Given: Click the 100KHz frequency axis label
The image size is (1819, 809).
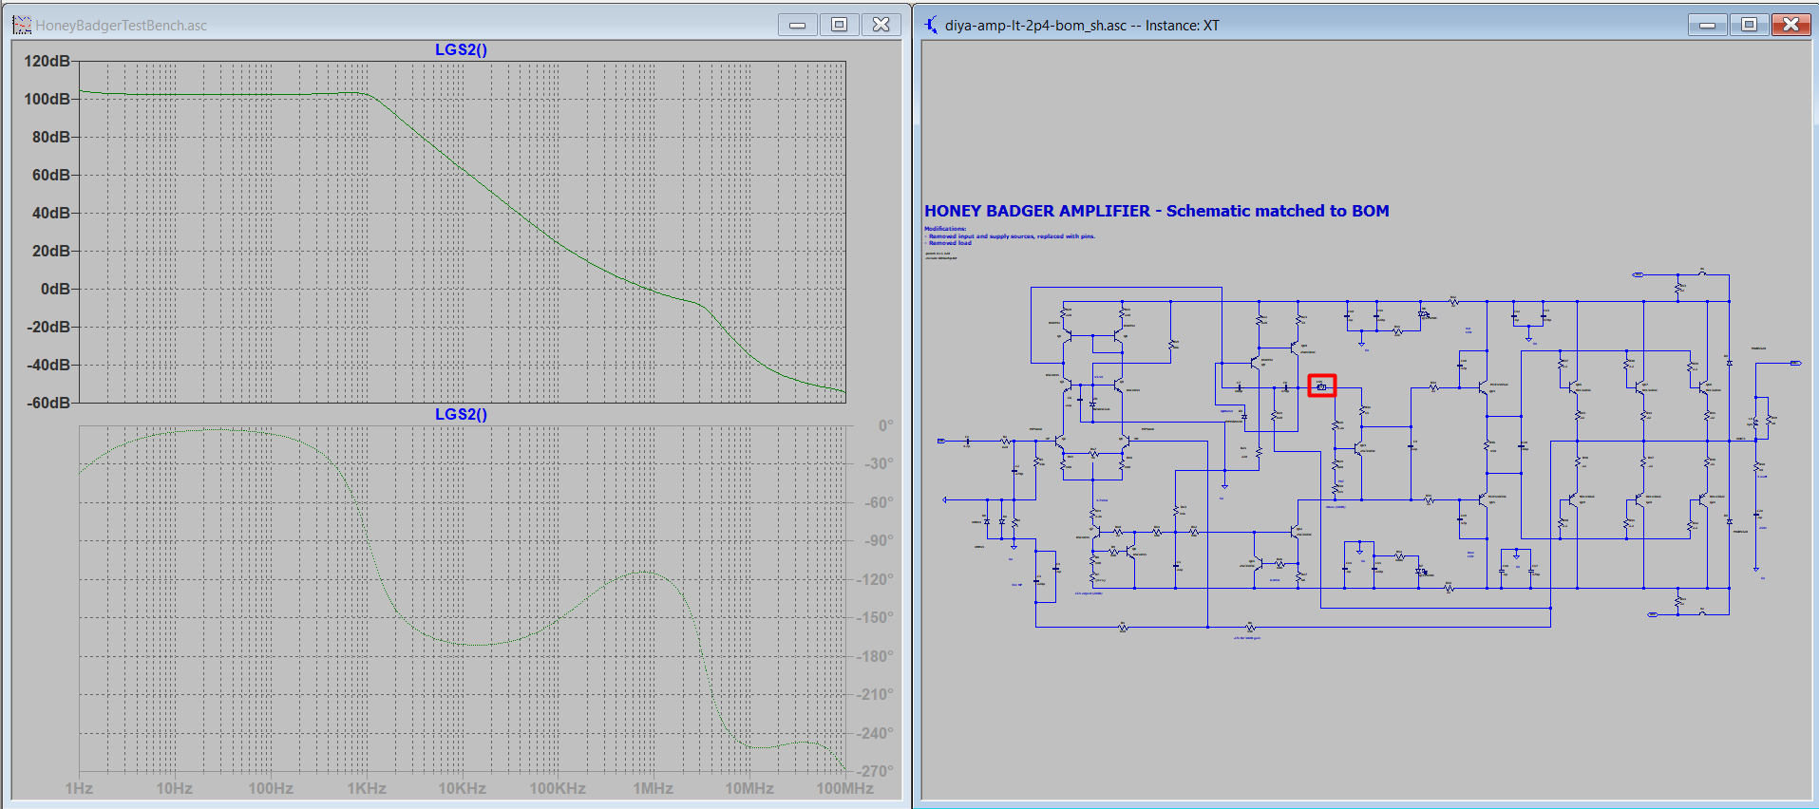Looking at the screenshot, I should coord(558,788).
